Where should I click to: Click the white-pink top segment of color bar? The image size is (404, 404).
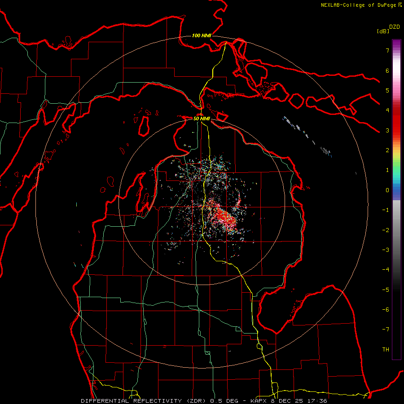tap(396, 68)
